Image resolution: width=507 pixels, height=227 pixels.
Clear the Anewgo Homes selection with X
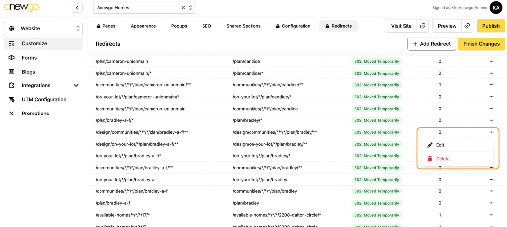[183, 8]
